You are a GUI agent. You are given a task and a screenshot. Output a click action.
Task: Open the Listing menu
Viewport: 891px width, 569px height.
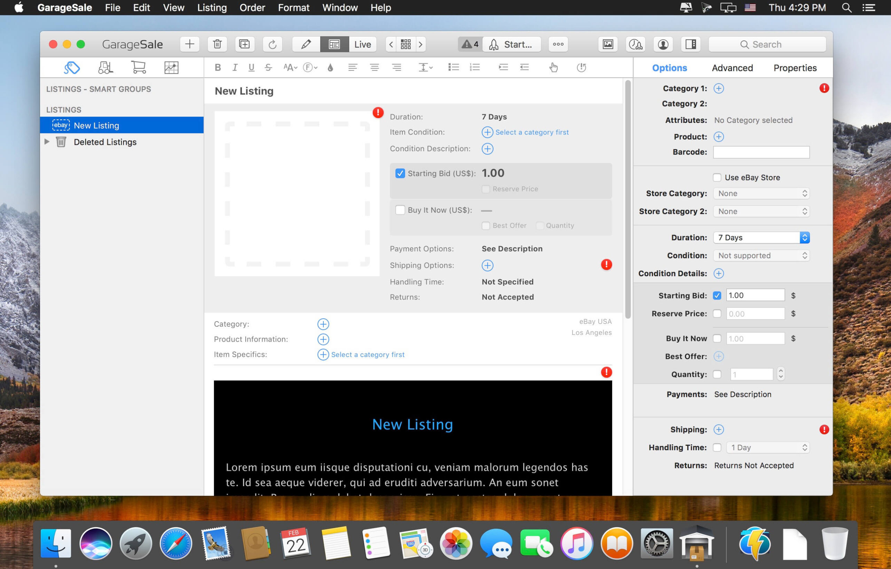212,7
